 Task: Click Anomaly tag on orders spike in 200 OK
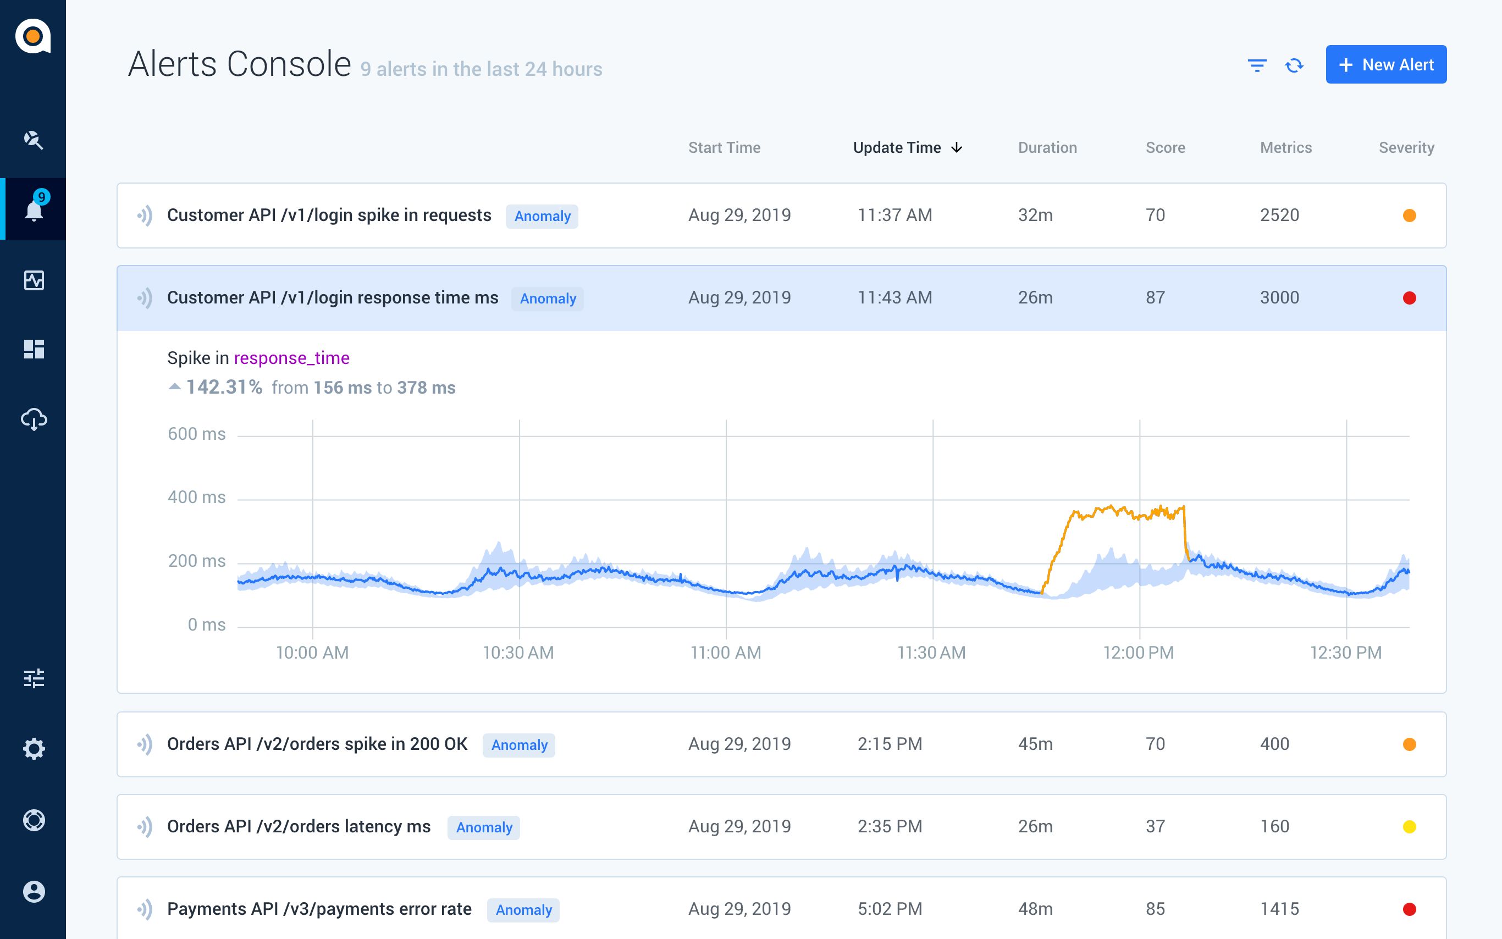coord(518,744)
